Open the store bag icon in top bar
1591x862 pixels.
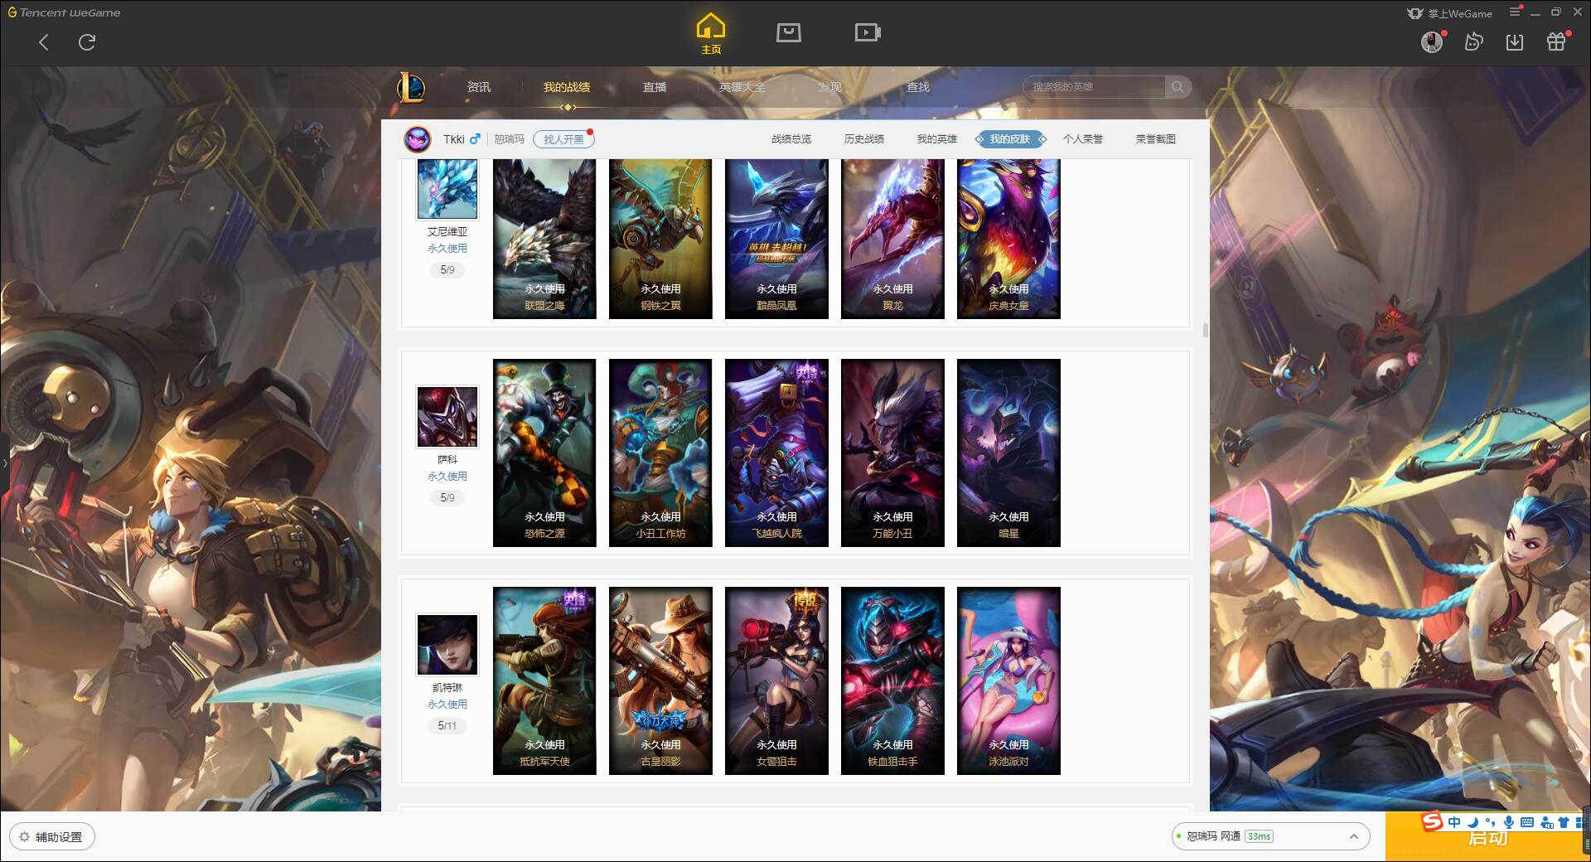[788, 32]
